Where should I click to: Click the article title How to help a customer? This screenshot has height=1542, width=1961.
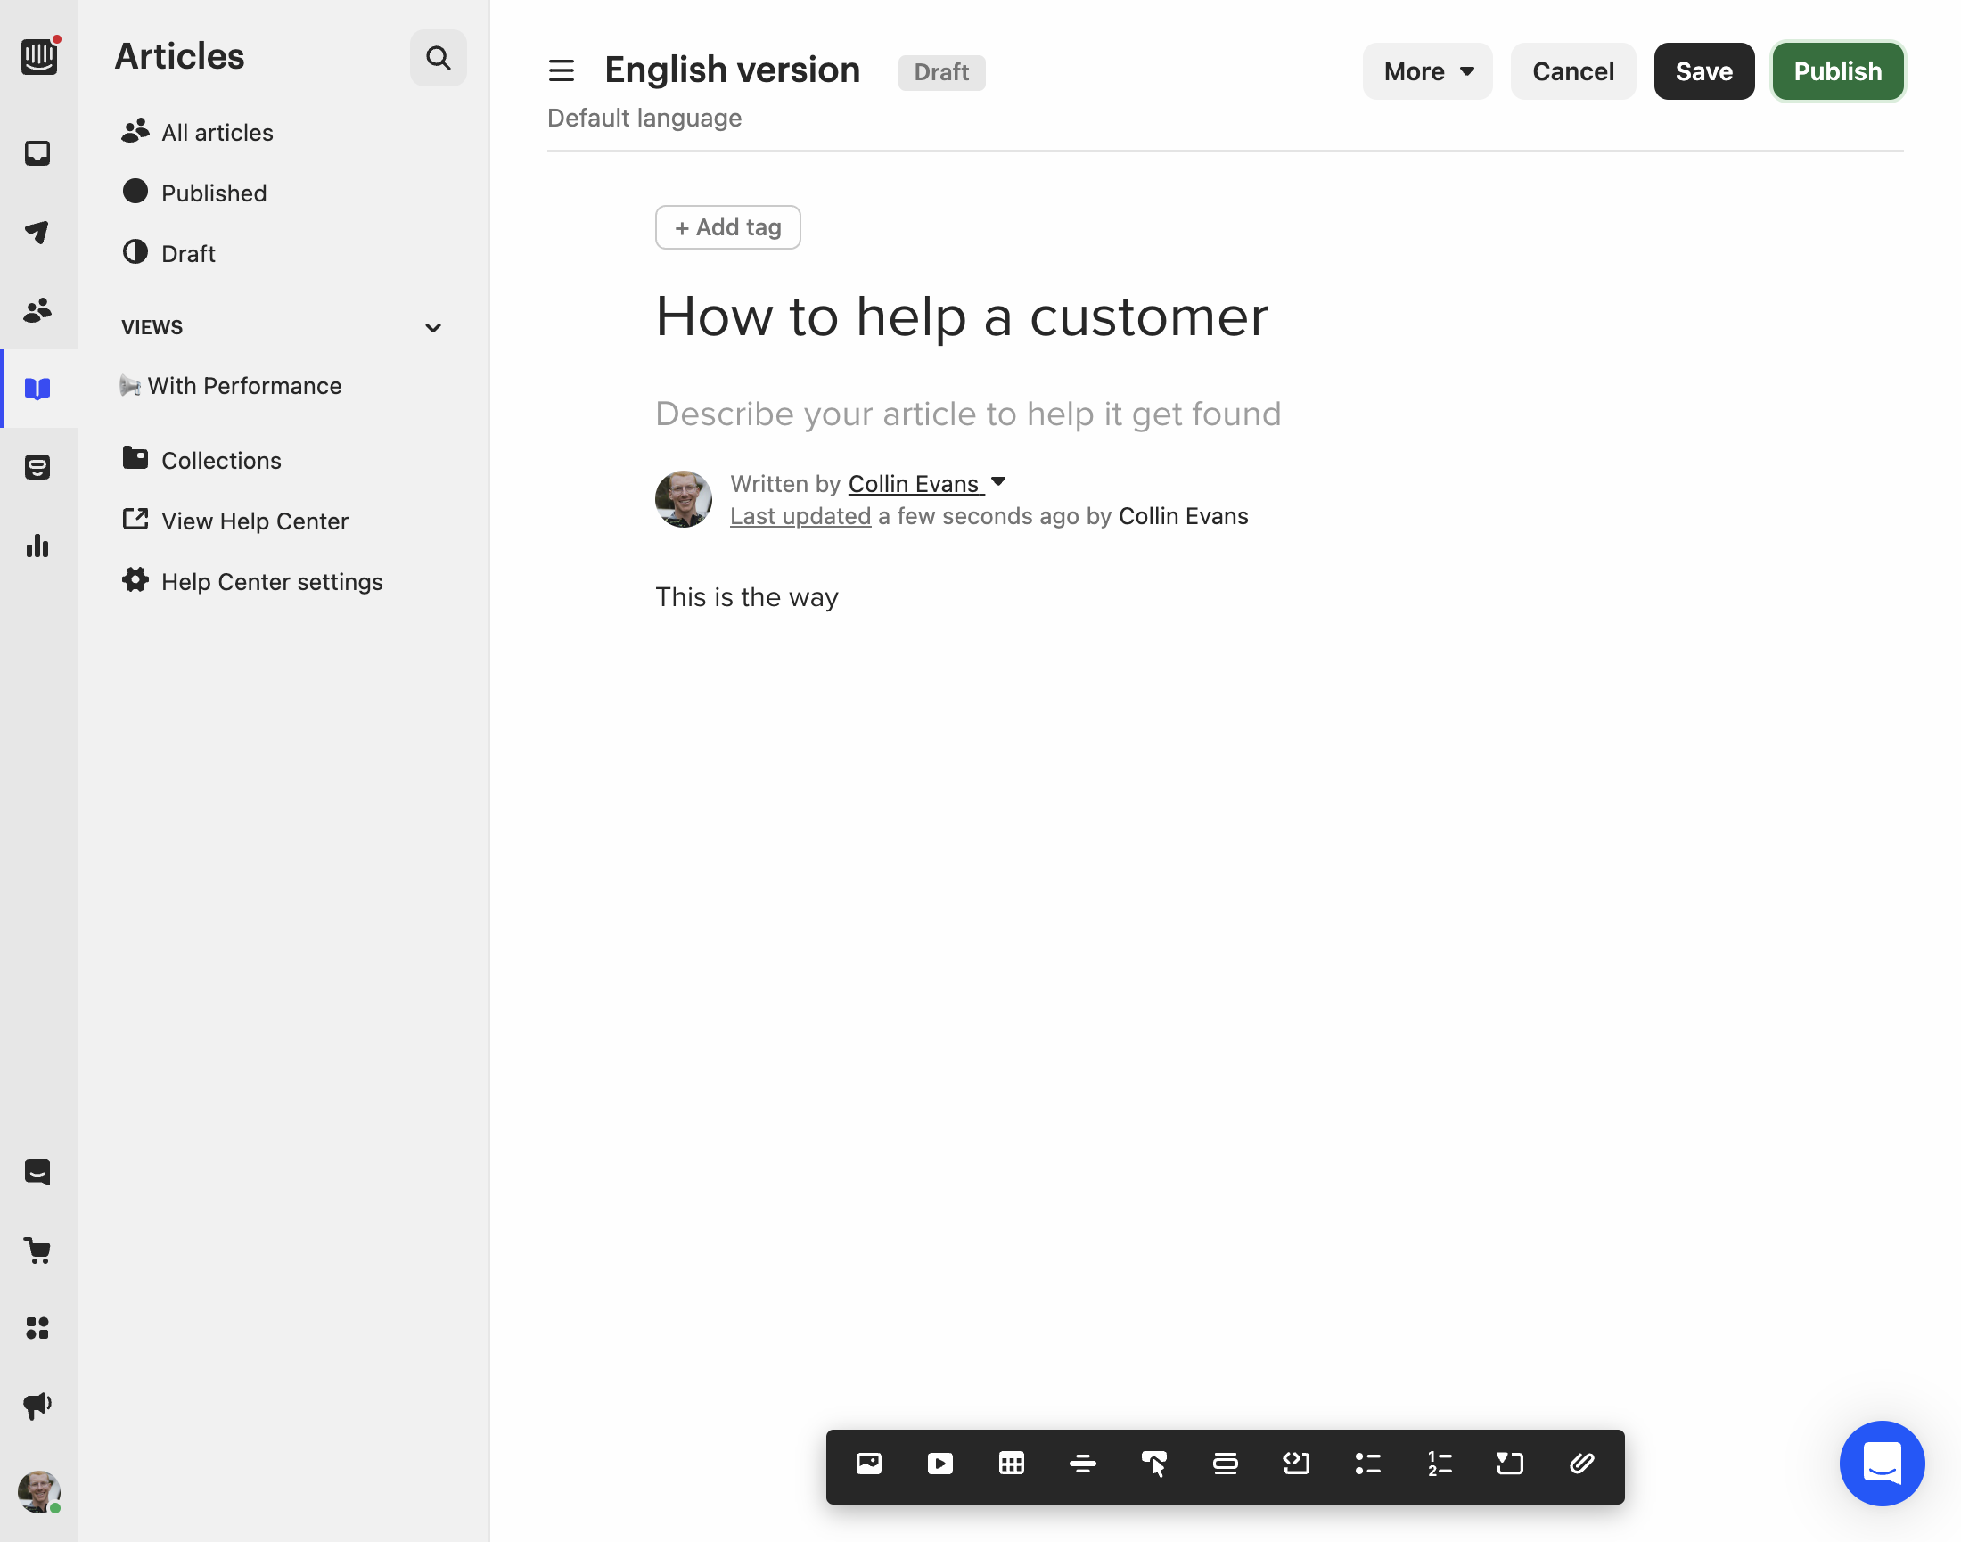(962, 317)
